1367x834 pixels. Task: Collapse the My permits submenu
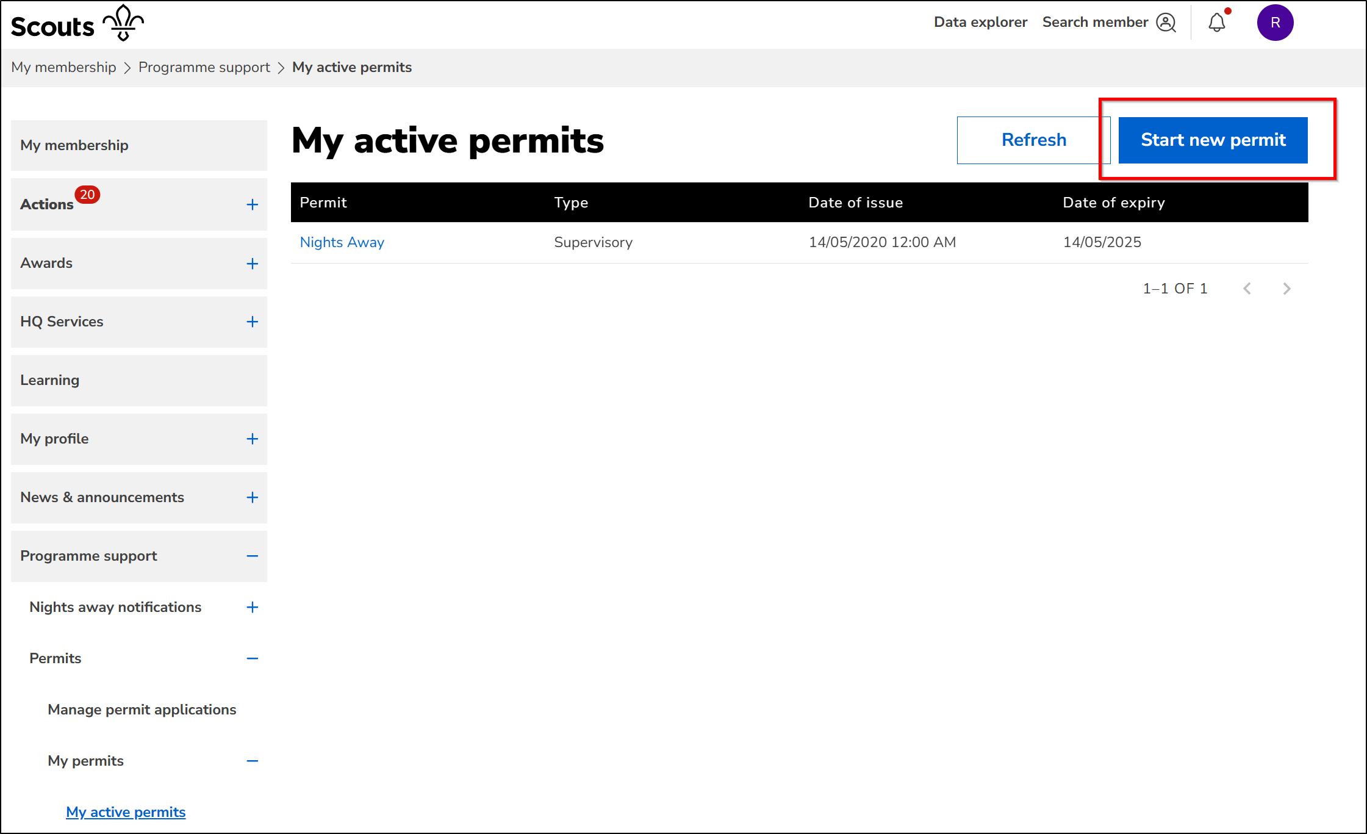click(252, 761)
